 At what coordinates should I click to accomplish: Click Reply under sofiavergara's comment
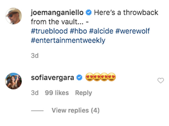pyautogui.click(x=83, y=93)
